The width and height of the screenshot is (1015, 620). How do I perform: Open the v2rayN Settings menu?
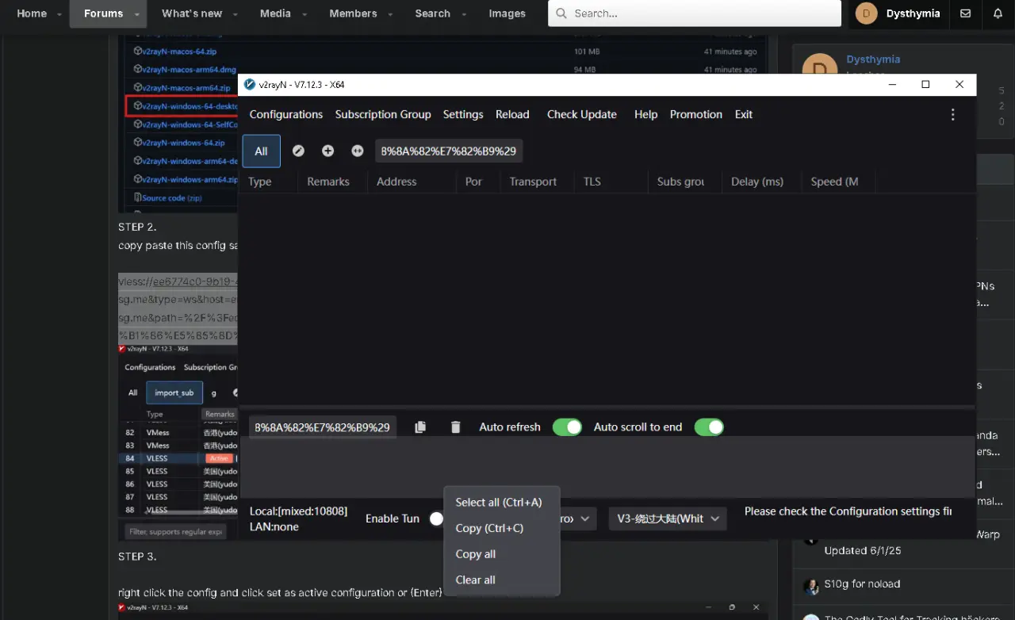463,114
